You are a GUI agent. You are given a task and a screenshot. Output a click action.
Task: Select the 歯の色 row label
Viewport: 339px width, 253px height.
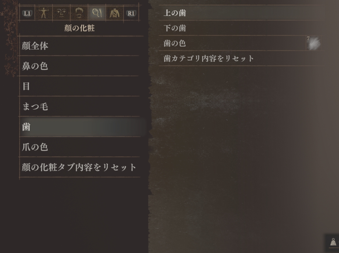[x=175, y=43]
